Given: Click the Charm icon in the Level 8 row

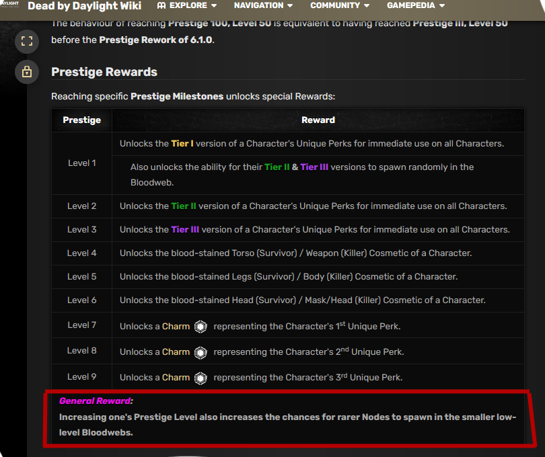Looking at the screenshot, I should point(201,352).
